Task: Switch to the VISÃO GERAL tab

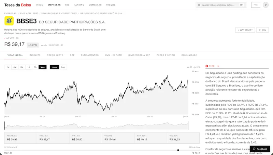Action: point(15,55)
